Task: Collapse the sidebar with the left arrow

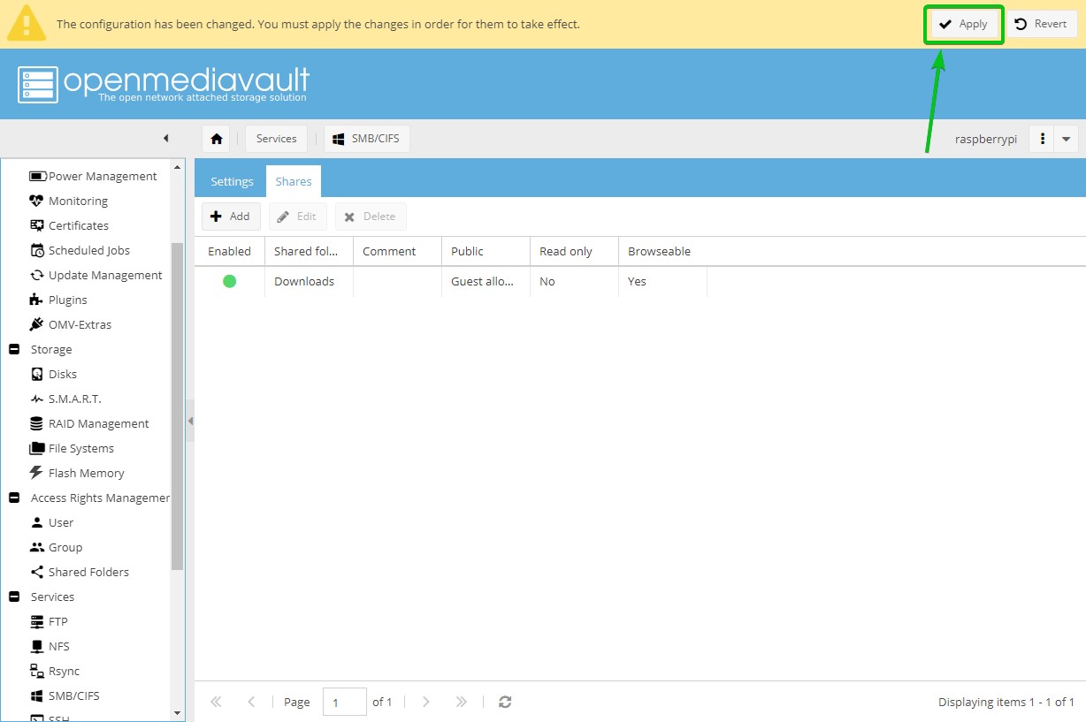Action: coord(165,139)
